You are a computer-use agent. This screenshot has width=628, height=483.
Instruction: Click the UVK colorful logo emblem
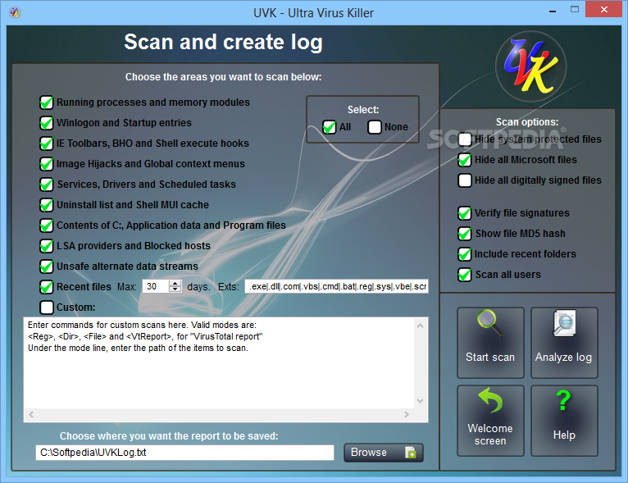[x=530, y=66]
